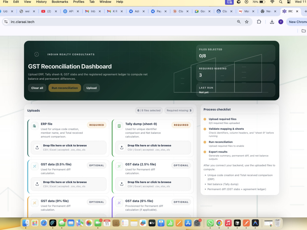307x230 pixels.
Task: Open App Store from the dock
Action: 188,223
